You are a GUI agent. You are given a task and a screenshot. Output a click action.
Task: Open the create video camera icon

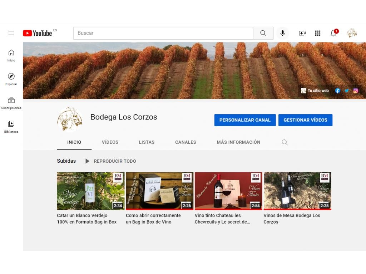point(302,33)
